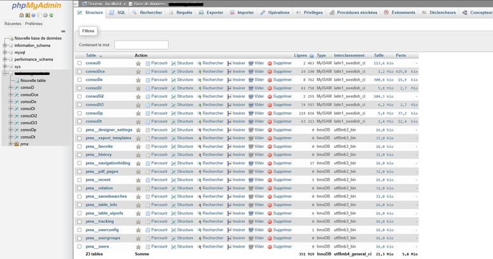Screen dimensions: 493x259
Task: Expand the pma group in sidebar tree
Action: [11, 144]
